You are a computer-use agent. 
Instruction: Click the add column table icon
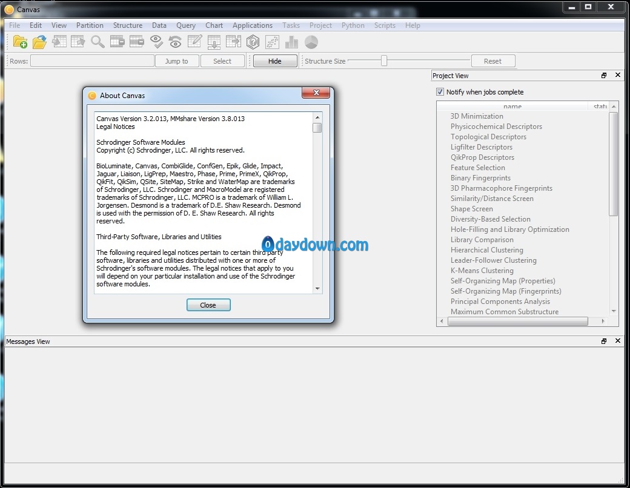coord(233,41)
